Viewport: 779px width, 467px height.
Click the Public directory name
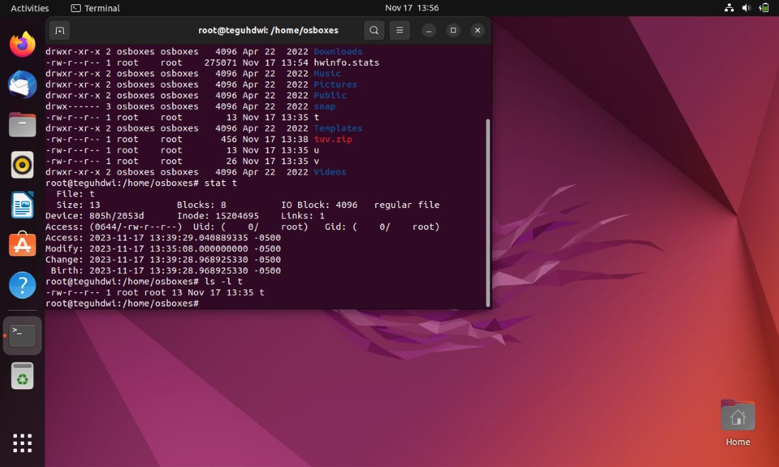pos(330,96)
